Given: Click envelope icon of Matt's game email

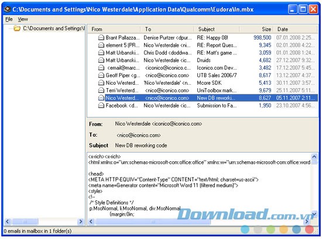Looking at the screenshot, I should pyautogui.click(x=101, y=53).
